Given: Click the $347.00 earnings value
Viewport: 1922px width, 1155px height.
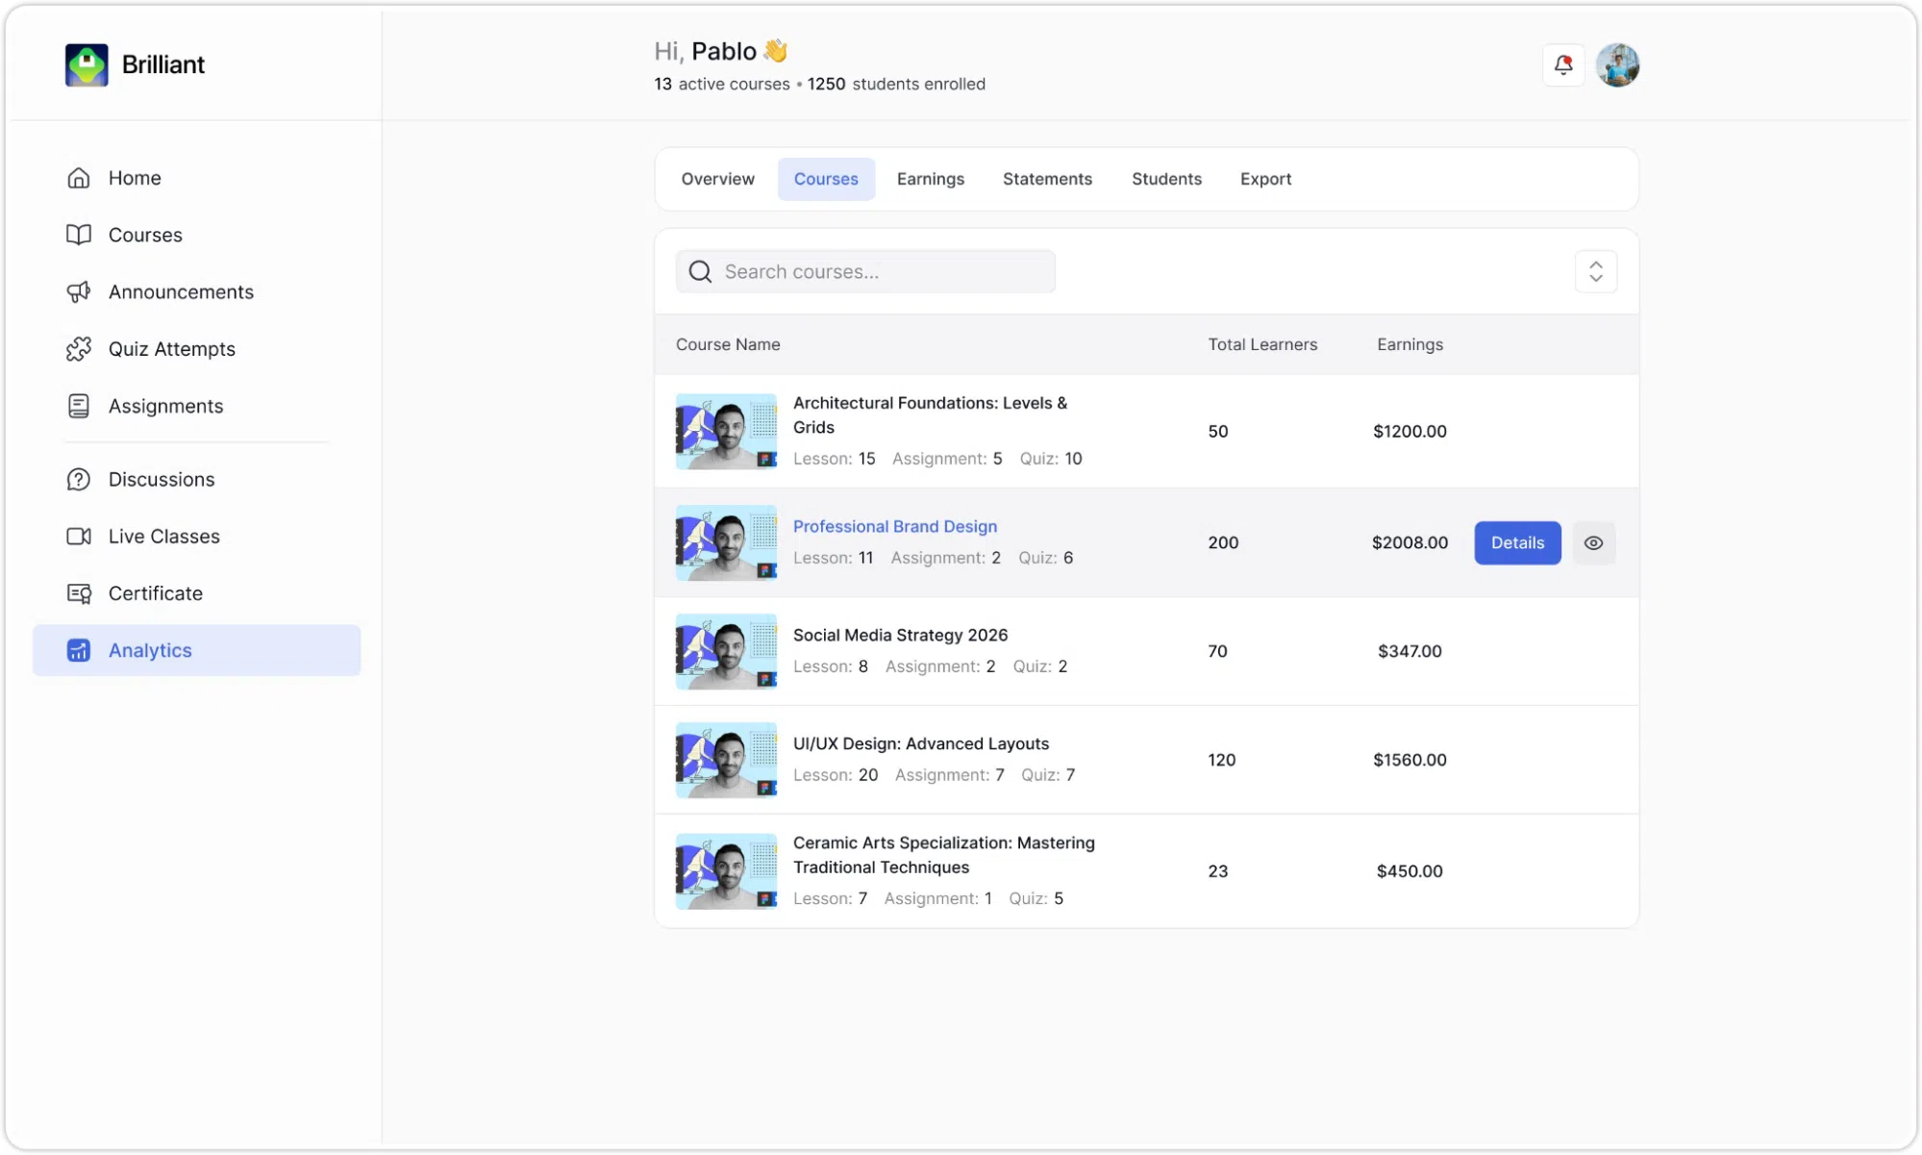Looking at the screenshot, I should click(1410, 652).
